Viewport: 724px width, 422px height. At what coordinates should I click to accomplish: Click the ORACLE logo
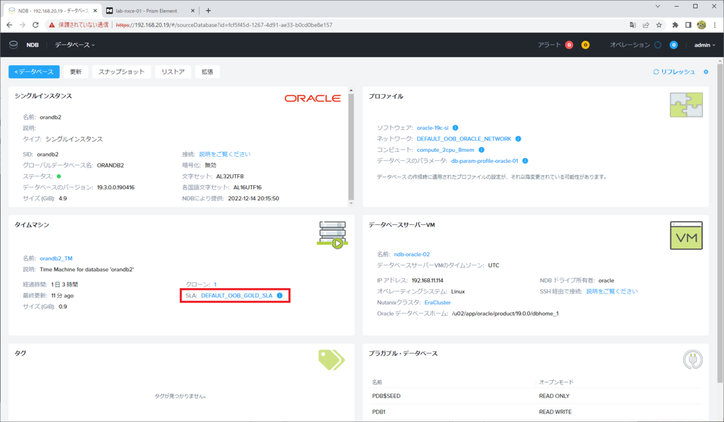coord(313,98)
